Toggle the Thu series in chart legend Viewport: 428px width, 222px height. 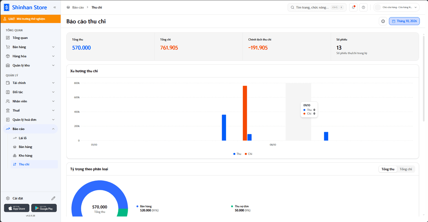[x=237, y=154]
